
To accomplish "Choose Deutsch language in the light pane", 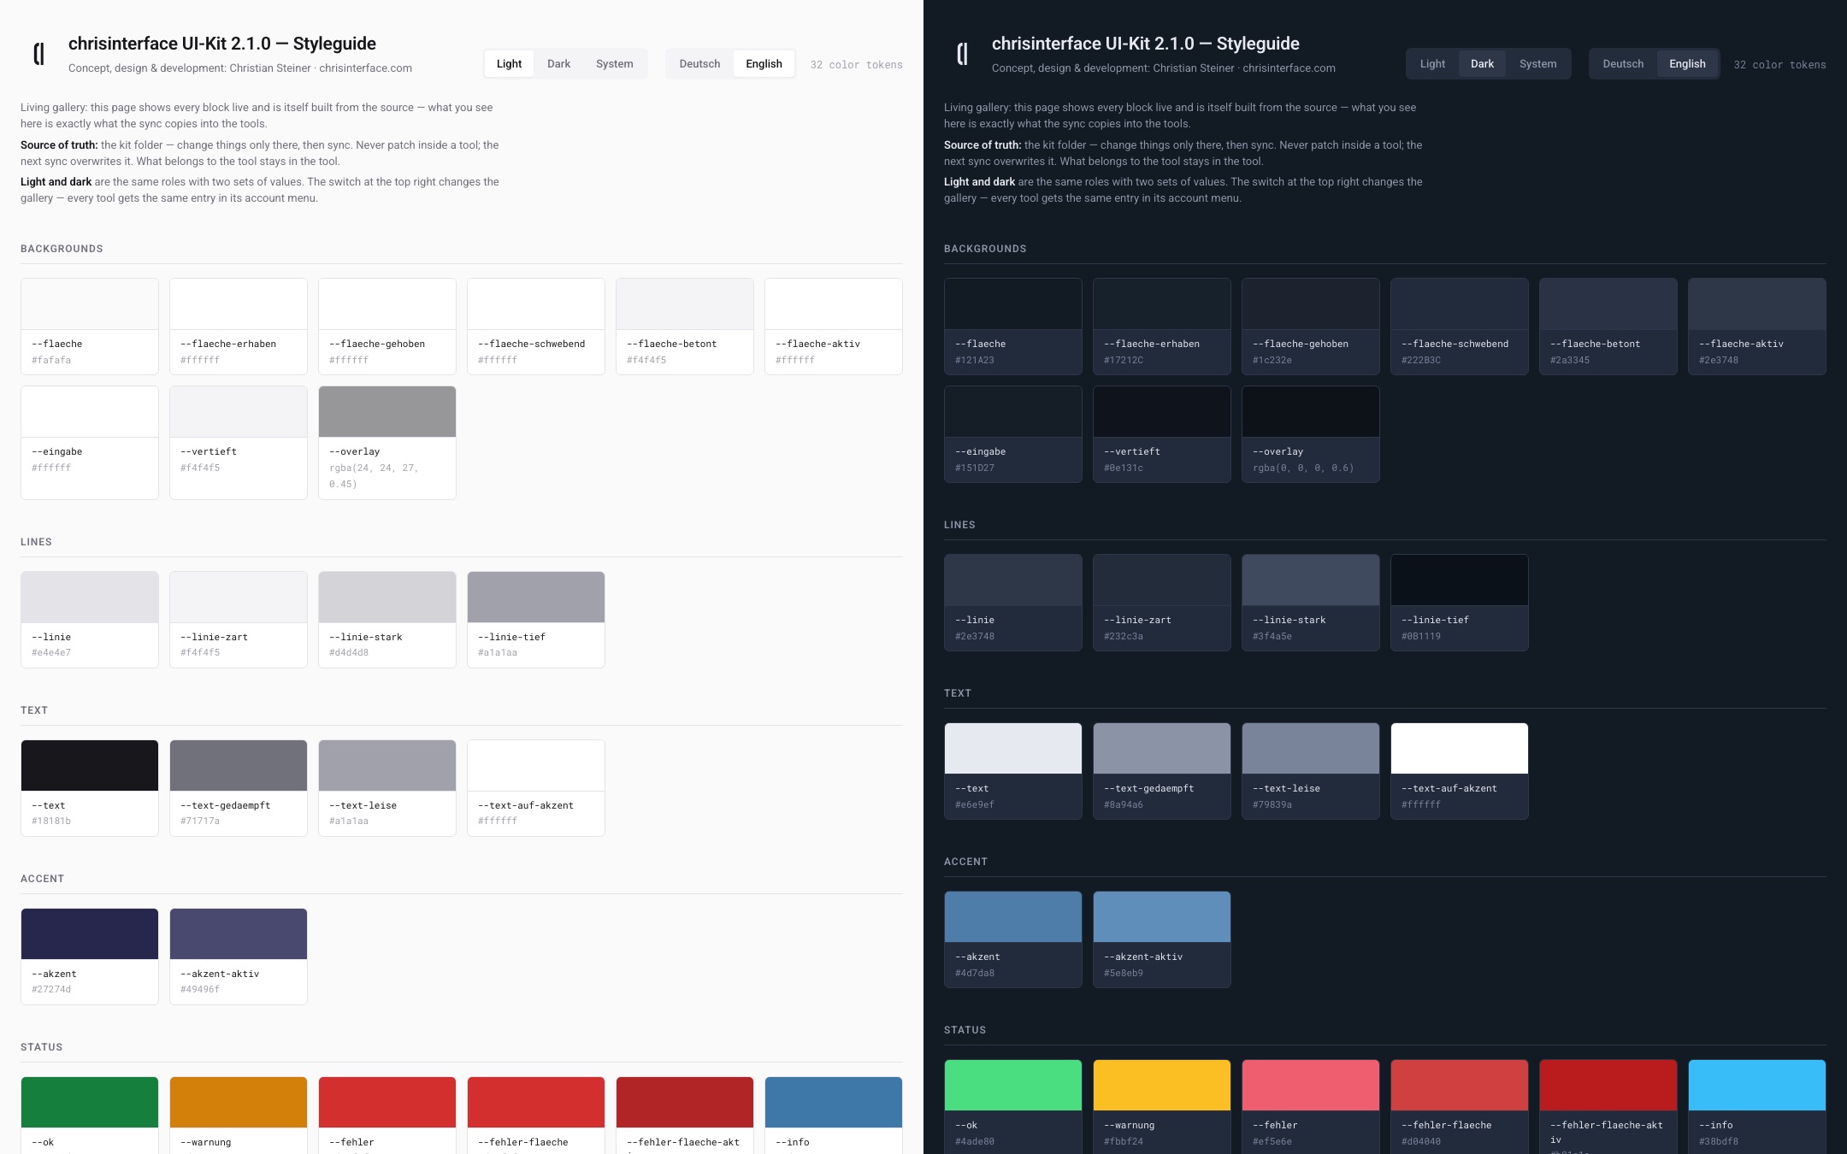I will [699, 64].
